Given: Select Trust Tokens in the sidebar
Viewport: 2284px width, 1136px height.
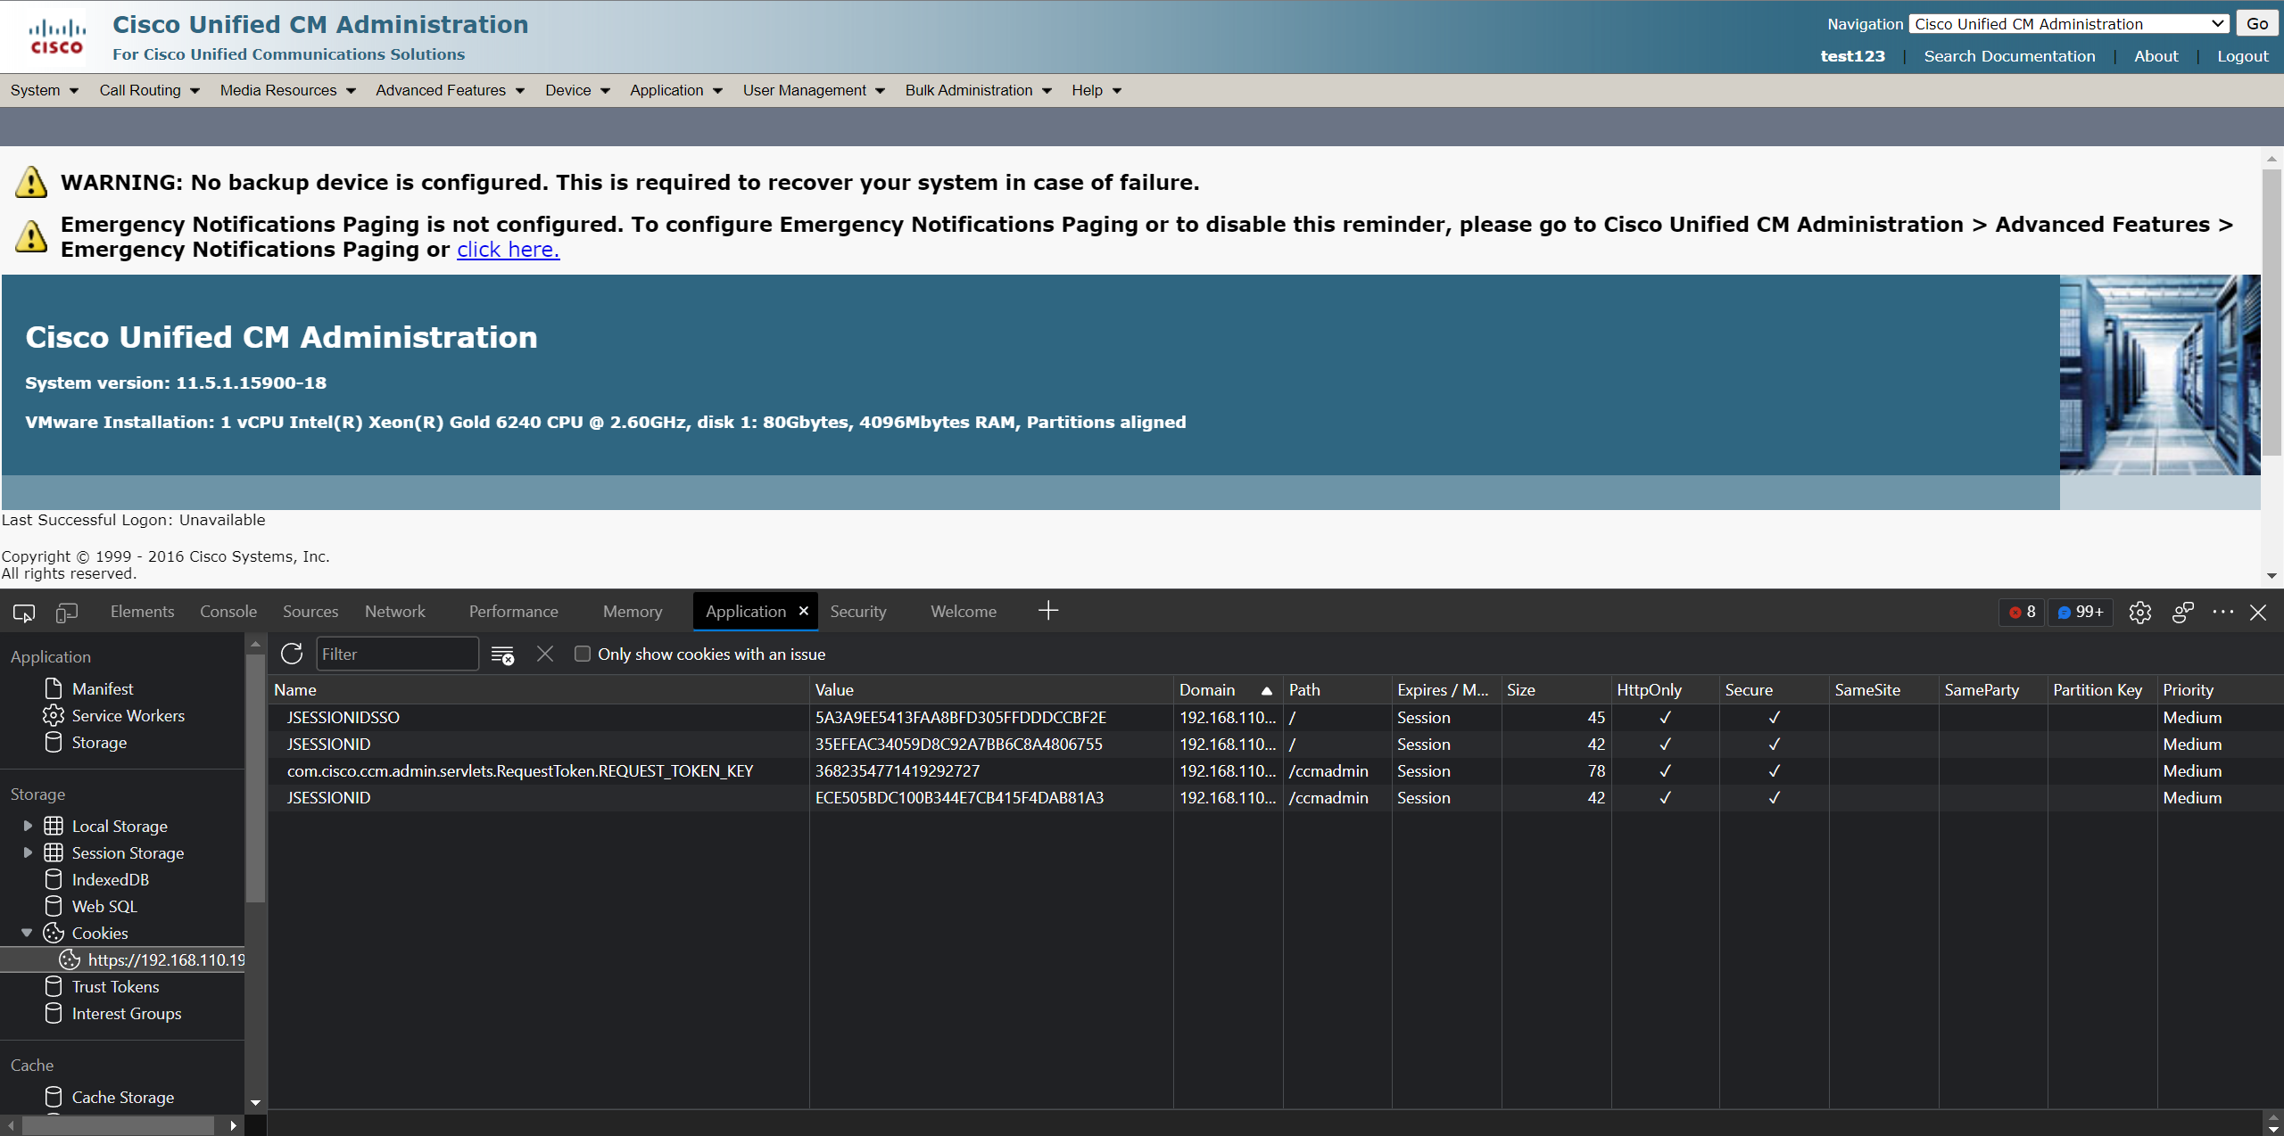Looking at the screenshot, I should pyautogui.click(x=116, y=986).
